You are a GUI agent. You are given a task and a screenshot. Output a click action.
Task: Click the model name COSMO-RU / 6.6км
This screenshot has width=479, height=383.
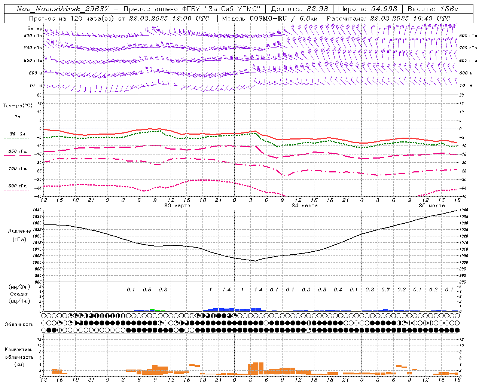pyautogui.click(x=283, y=18)
